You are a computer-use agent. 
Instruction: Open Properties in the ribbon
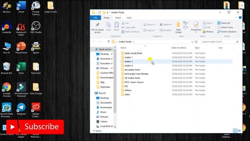[x=196, y=27]
